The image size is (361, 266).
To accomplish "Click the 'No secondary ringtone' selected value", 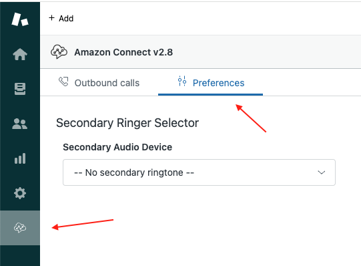I will point(134,172).
